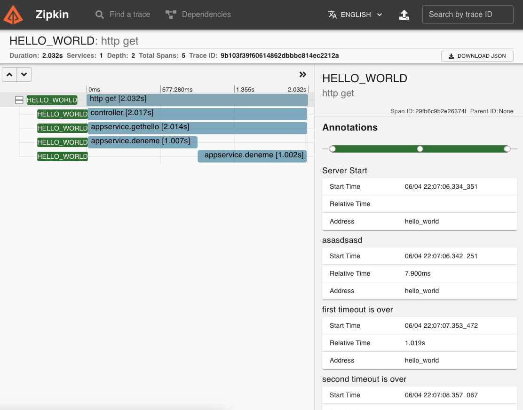Select the appservice.deneme [1.007s] span bar
The image size is (523, 410).
click(x=143, y=142)
